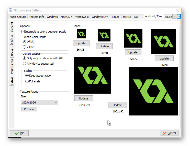
Task: Select the 96x96 icon preview
Action: tap(163, 41)
